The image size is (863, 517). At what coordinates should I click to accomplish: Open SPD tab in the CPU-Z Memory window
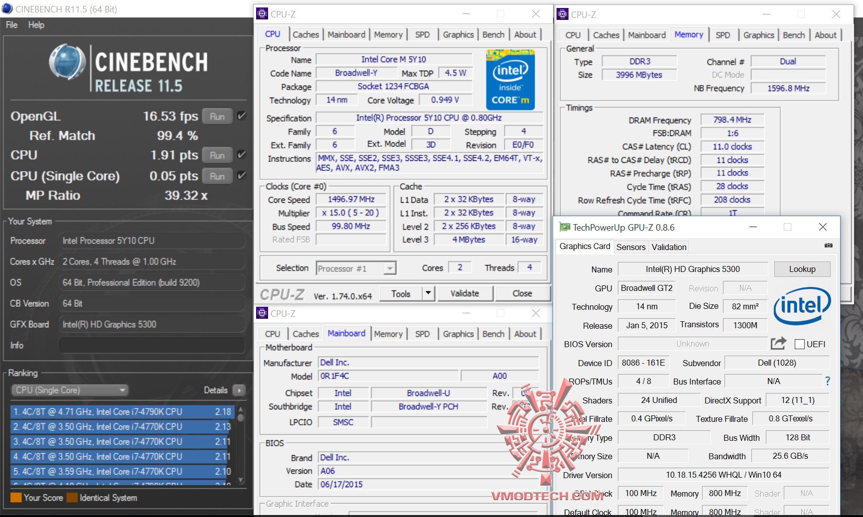(722, 35)
